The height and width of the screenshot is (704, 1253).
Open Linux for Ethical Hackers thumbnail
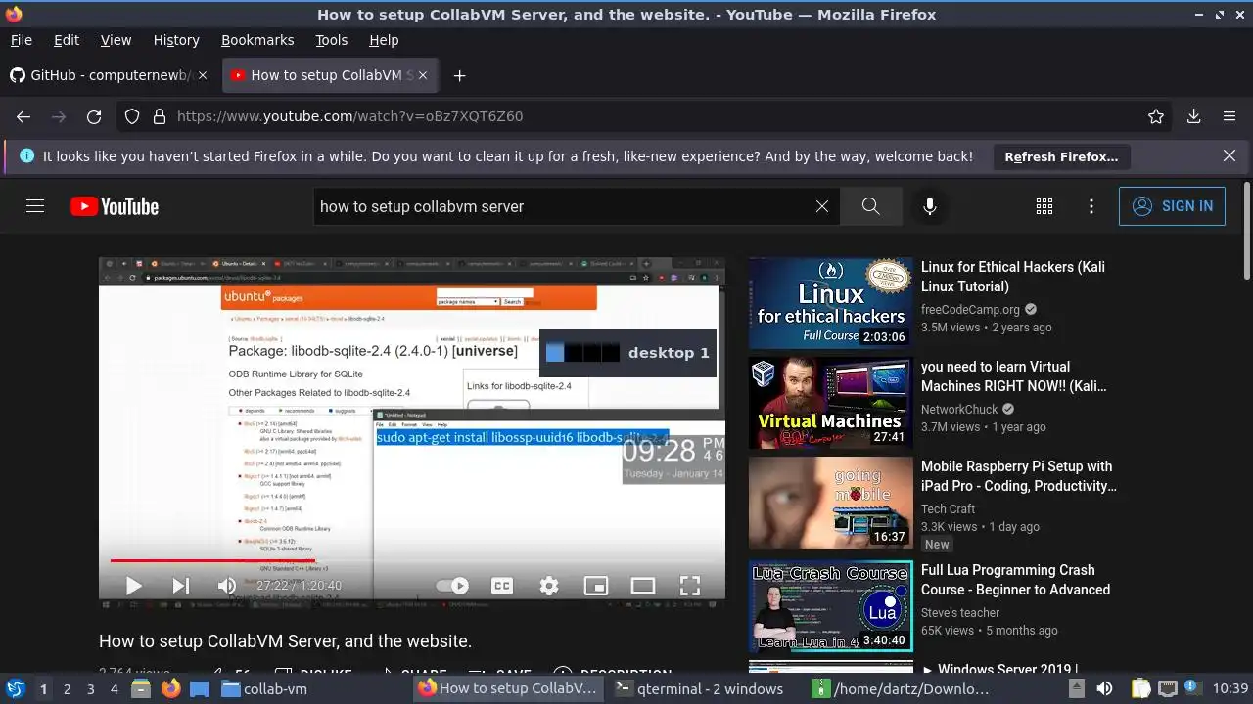830,303
